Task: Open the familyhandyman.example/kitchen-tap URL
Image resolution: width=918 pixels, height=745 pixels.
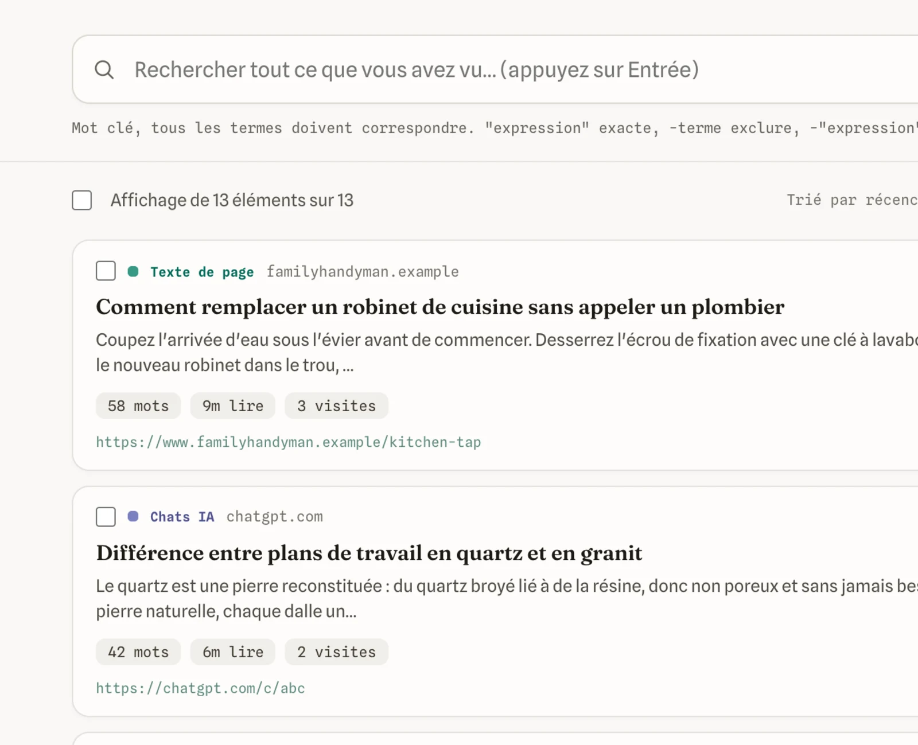Action: (x=289, y=442)
